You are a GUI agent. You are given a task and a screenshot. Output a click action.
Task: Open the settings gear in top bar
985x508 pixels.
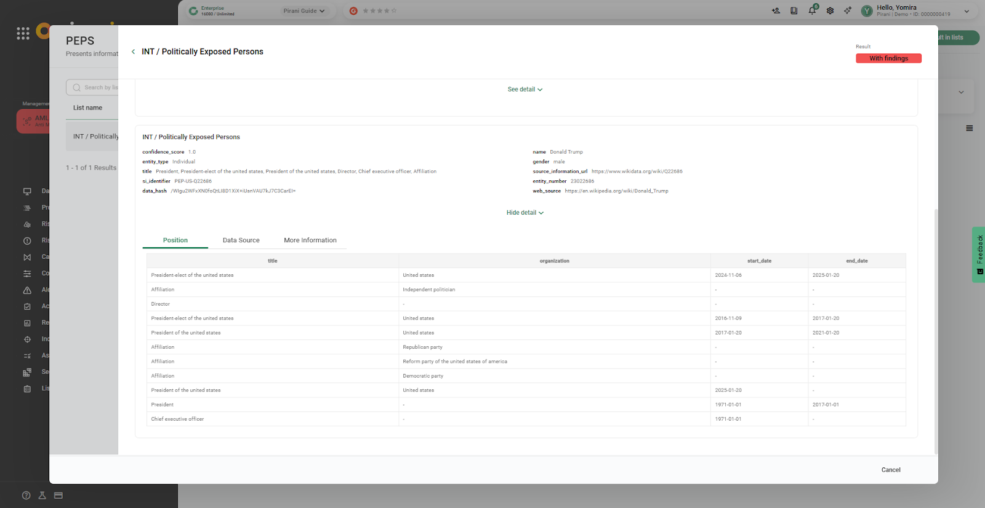point(830,10)
